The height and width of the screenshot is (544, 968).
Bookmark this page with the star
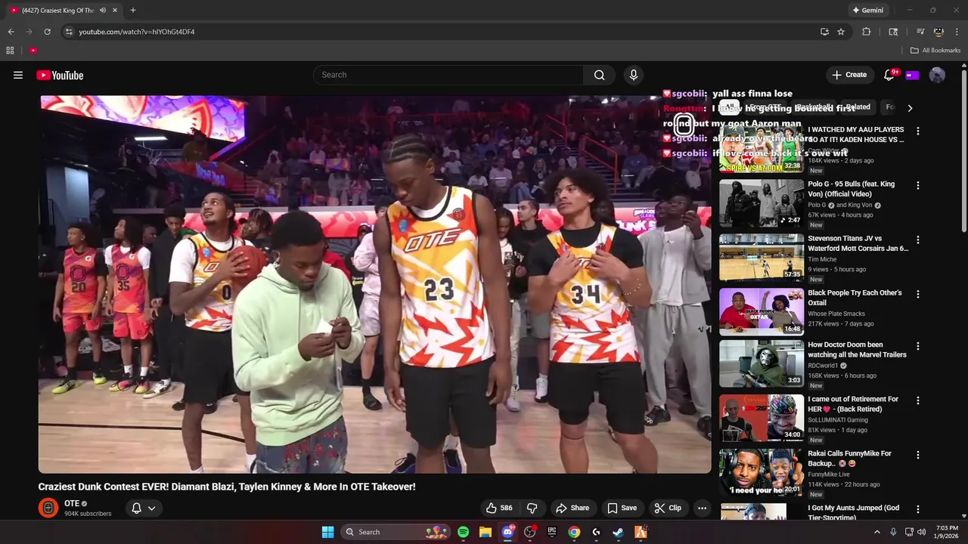(841, 32)
